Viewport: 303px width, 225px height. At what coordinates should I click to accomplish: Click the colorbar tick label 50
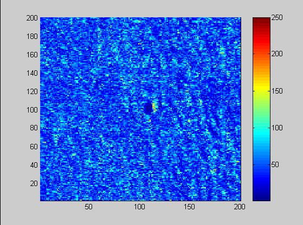click(x=275, y=164)
